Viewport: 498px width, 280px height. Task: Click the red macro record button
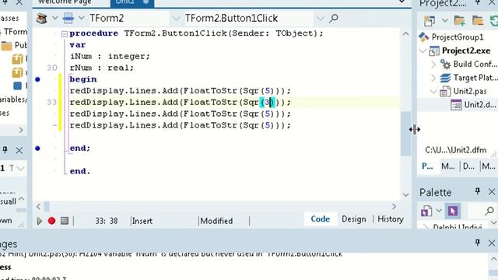(52, 221)
